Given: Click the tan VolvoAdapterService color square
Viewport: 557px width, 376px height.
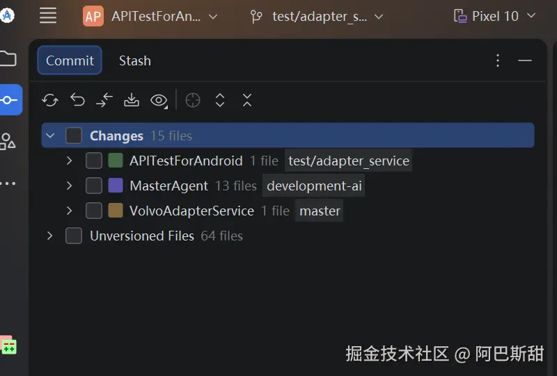Looking at the screenshot, I should tap(116, 211).
